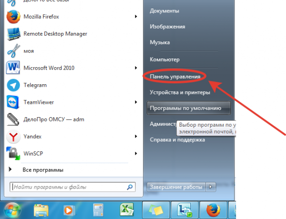Viewport: 286px width, 219px height.
Task: Open Telegram from the Start menu
Action: tap(35, 85)
